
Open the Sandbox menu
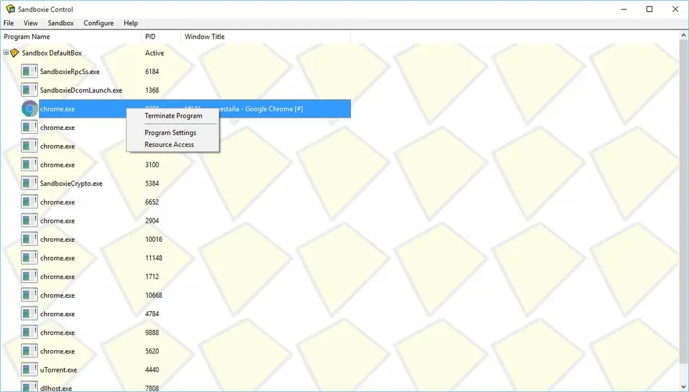[60, 22]
